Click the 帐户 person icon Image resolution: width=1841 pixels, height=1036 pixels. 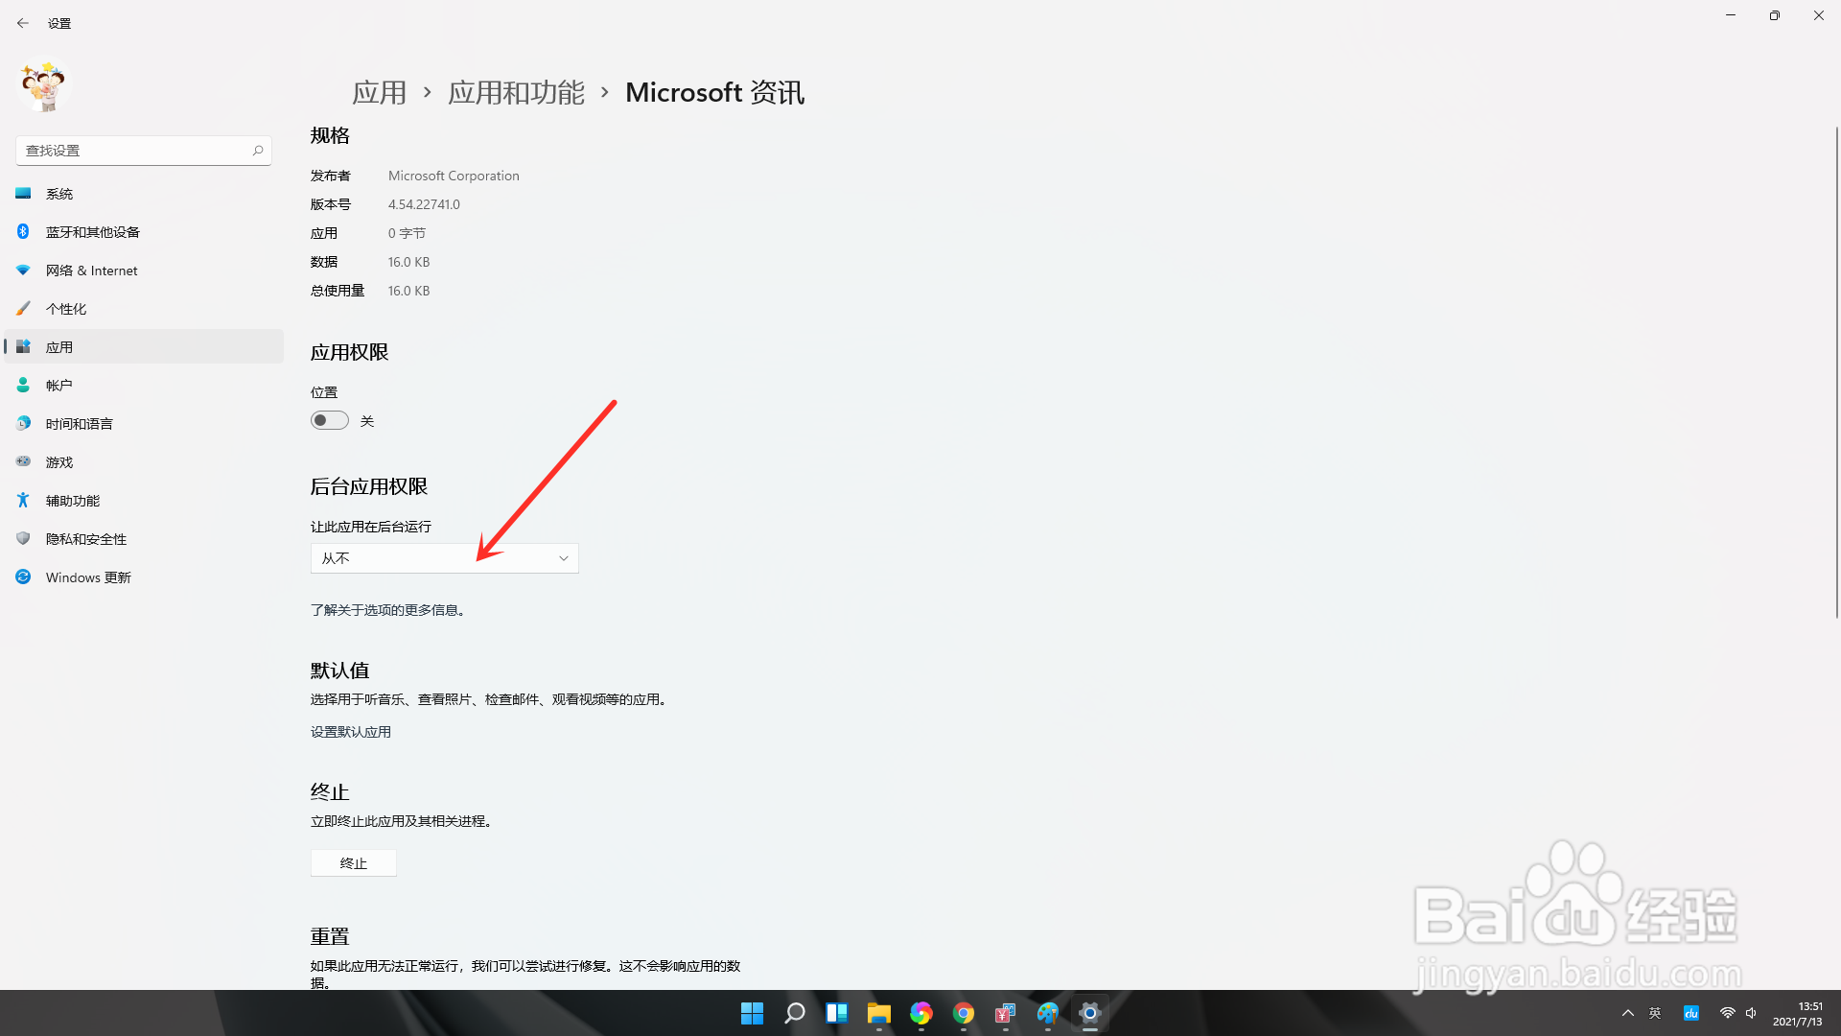(x=23, y=385)
